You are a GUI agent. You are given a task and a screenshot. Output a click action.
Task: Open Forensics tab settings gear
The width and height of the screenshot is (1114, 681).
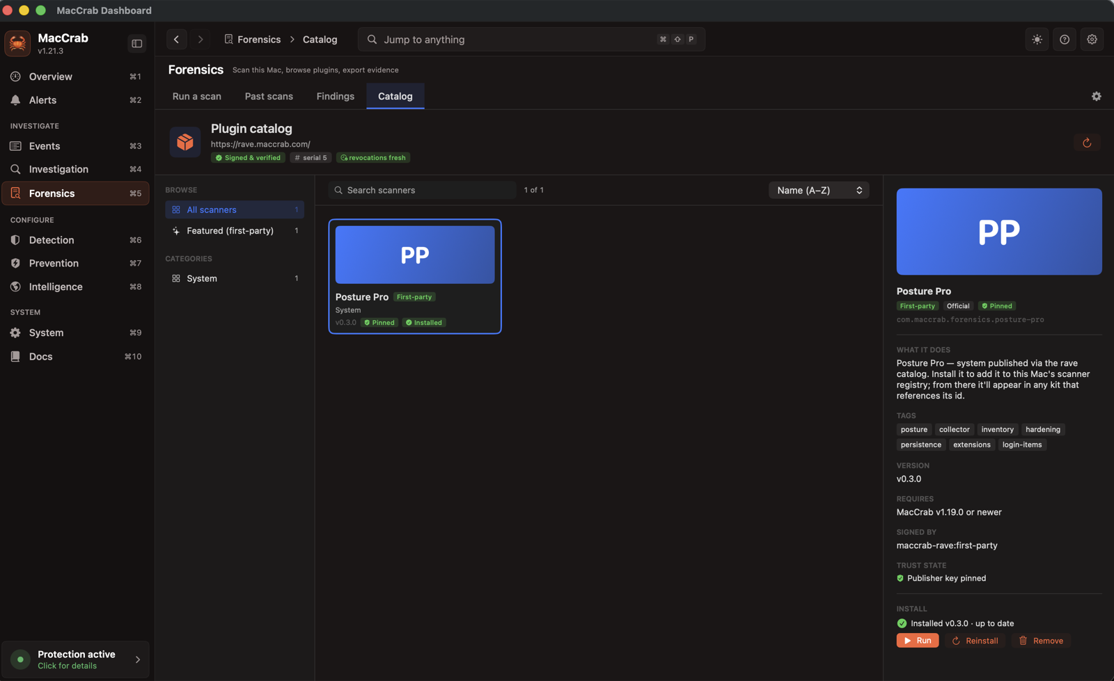tap(1097, 96)
